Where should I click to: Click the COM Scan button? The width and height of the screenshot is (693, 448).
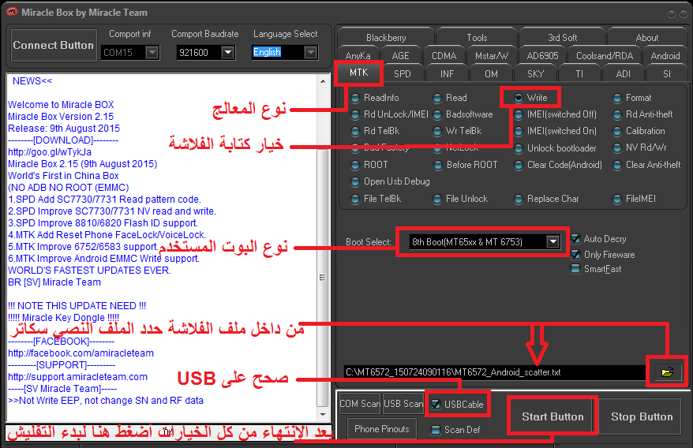click(x=360, y=404)
